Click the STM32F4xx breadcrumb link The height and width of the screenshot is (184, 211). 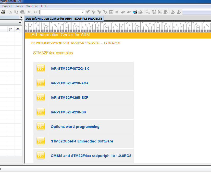113,43
